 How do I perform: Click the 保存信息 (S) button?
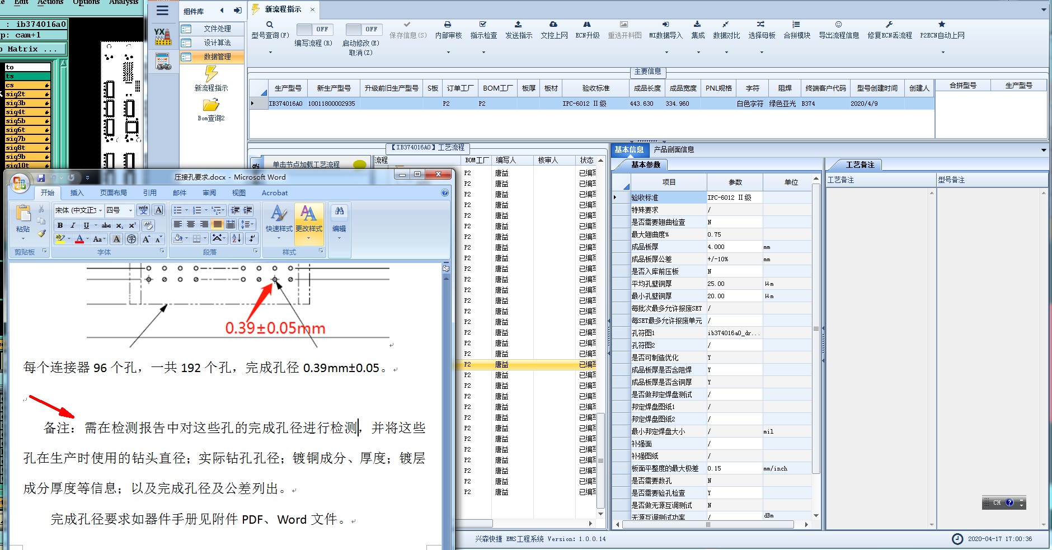point(407,30)
